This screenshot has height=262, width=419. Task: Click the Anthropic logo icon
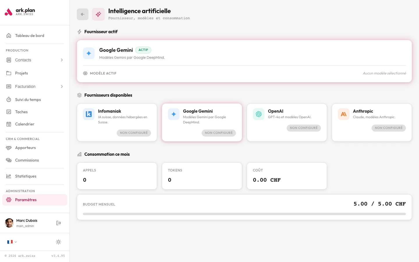tap(344, 114)
